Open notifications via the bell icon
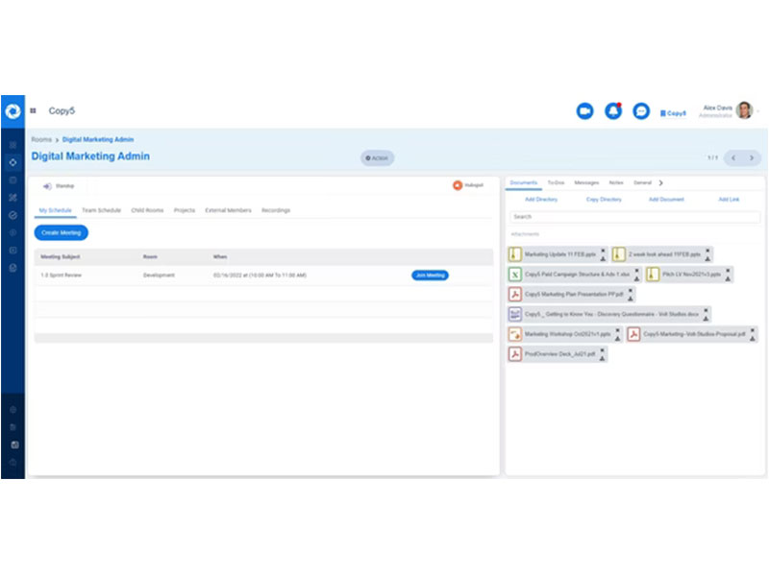Screen dimensions: 769x576 tap(615, 111)
